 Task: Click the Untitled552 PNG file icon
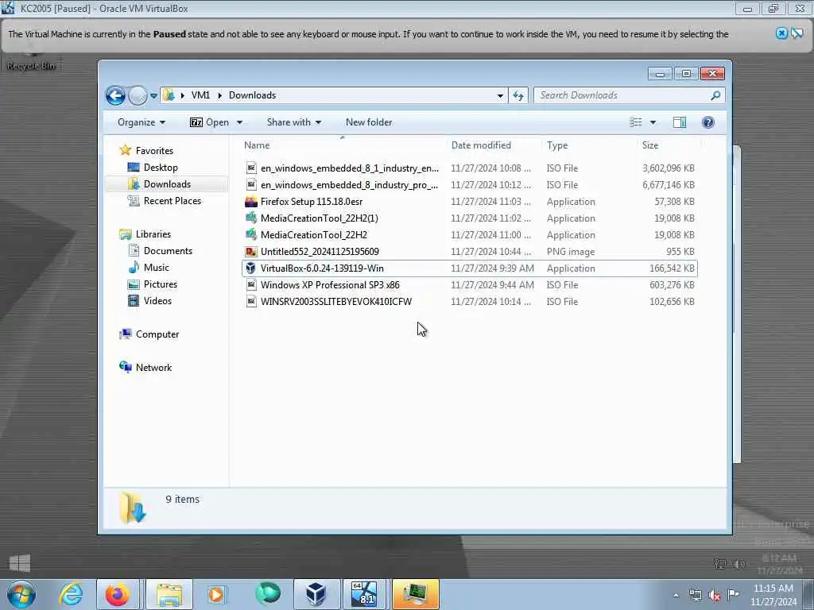coord(250,252)
